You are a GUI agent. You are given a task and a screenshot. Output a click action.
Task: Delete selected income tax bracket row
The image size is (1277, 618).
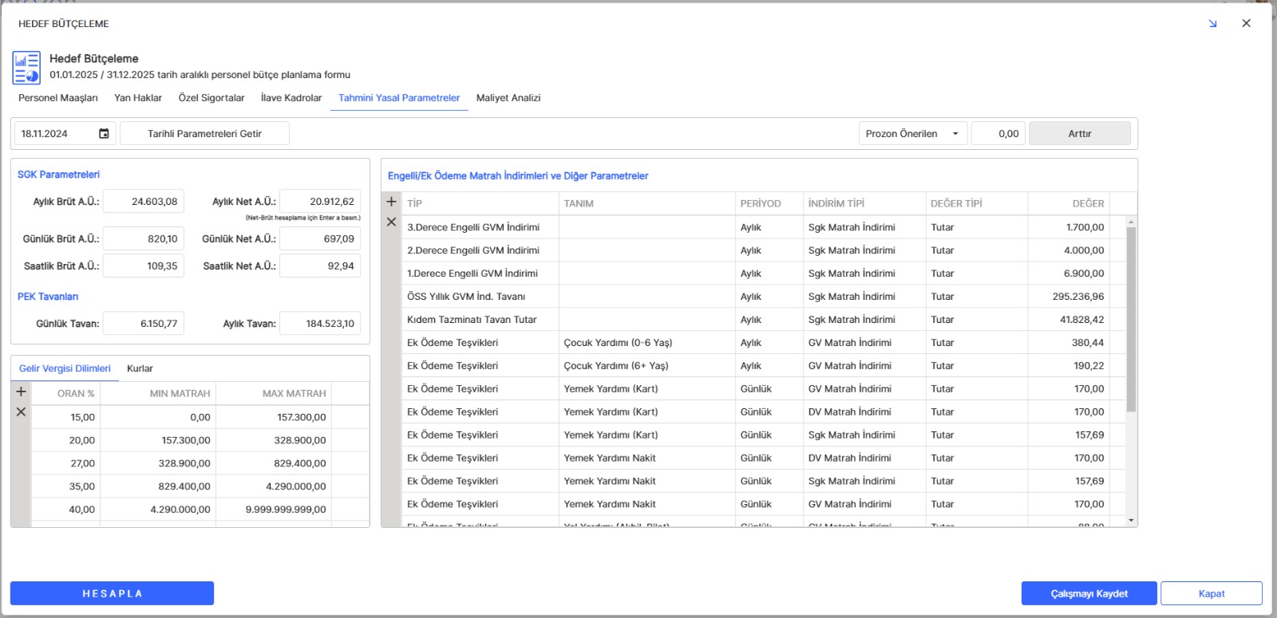click(21, 412)
